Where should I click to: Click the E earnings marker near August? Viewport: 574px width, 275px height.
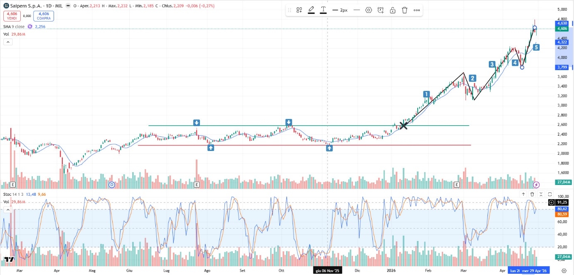[x=197, y=185]
